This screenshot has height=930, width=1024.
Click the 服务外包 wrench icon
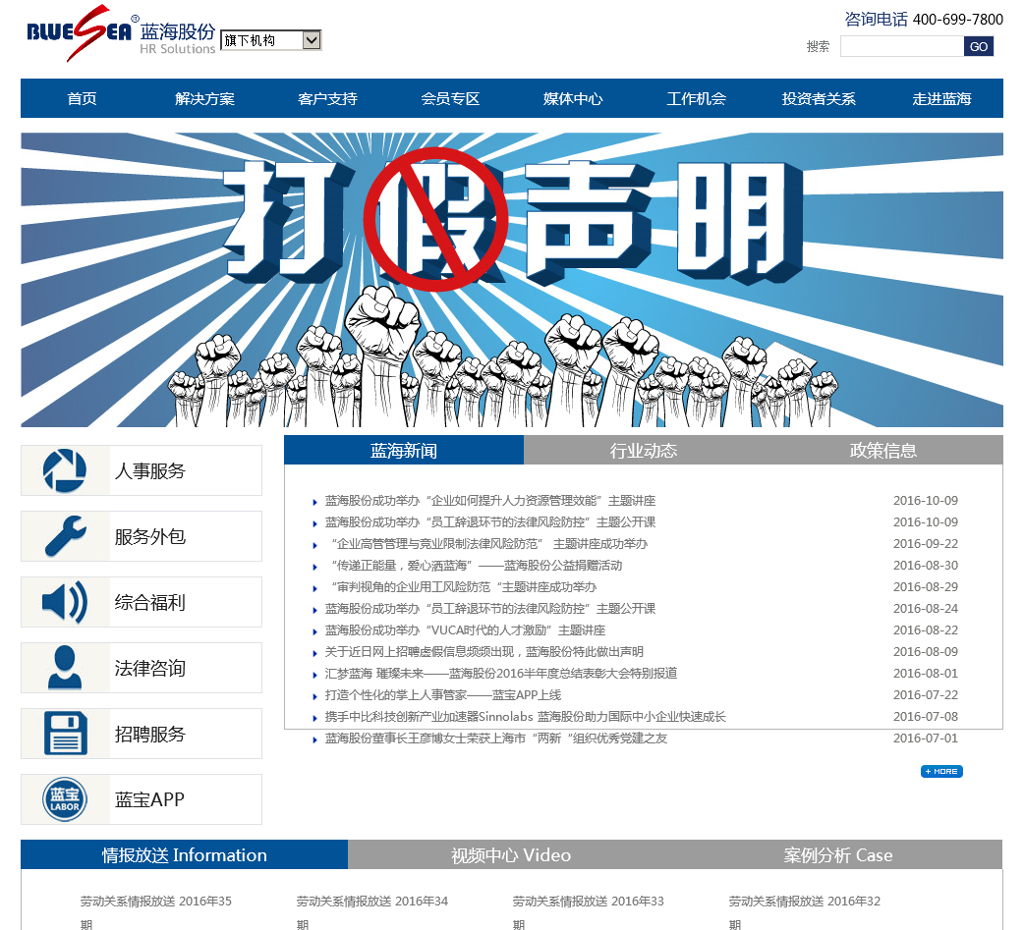[x=65, y=536]
